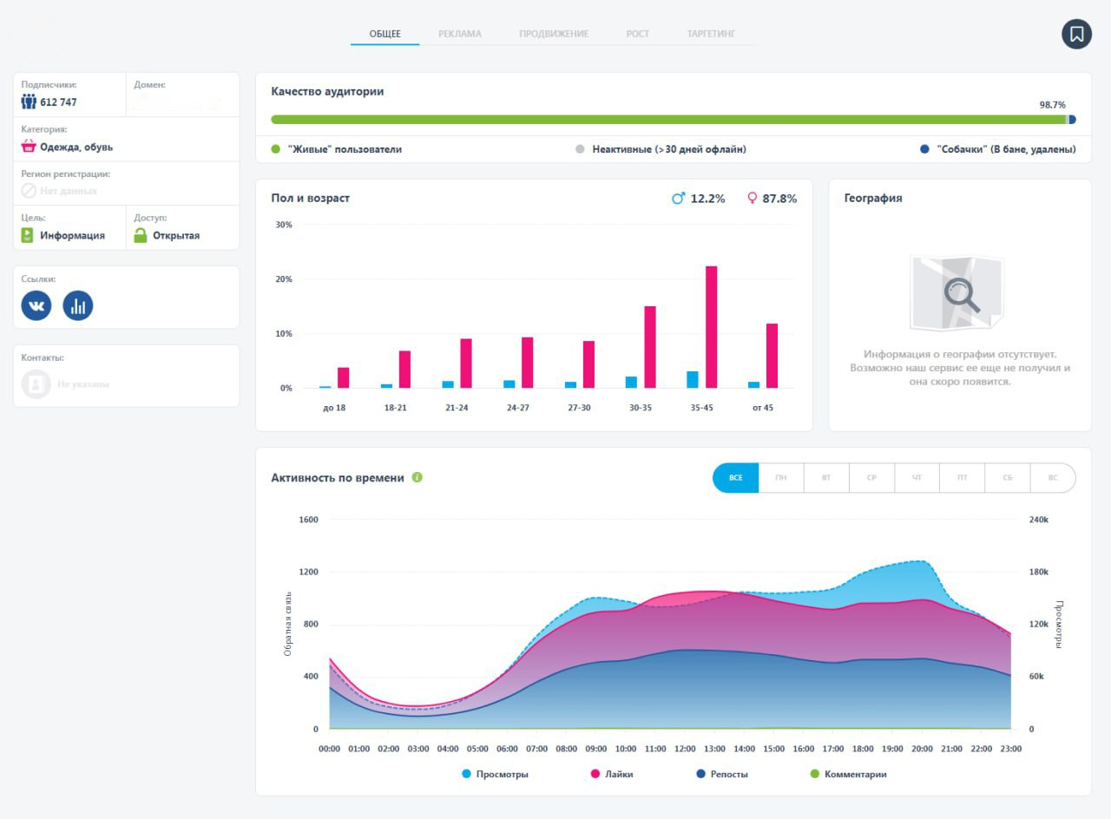The height and width of the screenshot is (819, 1111).
Task: Open the statistics chart link icon
Action: (78, 305)
